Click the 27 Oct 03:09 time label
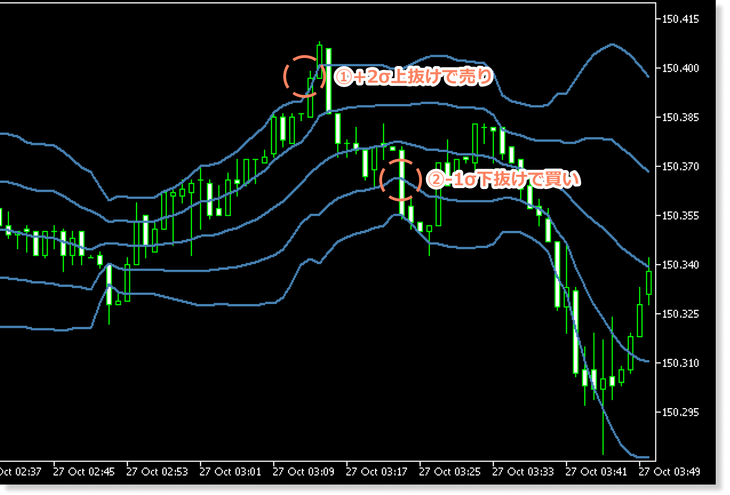This screenshot has height=495, width=730. (303, 472)
